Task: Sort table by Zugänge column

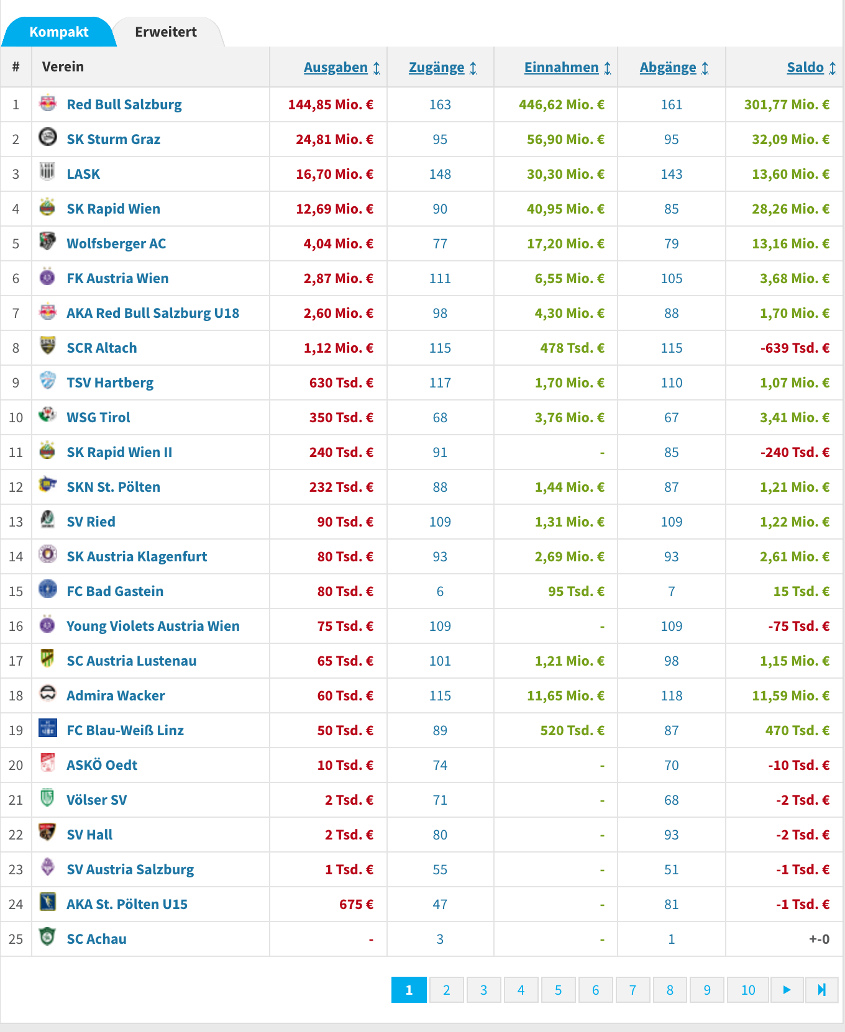Action: tap(442, 68)
